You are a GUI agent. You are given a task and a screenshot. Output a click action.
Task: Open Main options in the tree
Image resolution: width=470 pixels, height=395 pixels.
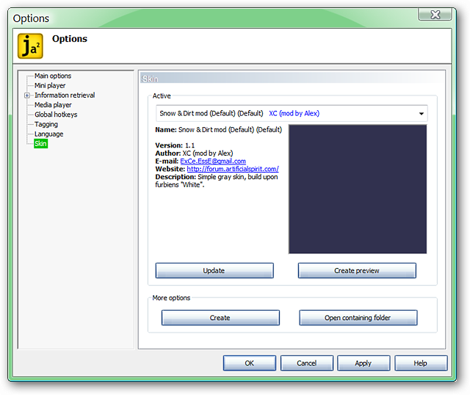point(53,76)
